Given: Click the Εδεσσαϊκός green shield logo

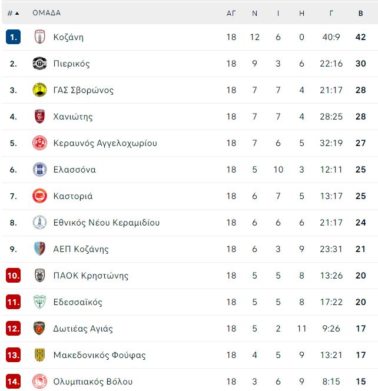Looking at the screenshot, I should 39,301.
